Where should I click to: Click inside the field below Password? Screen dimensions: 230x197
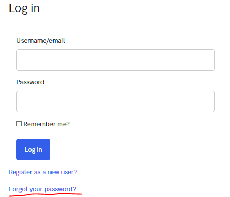click(116, 101)
